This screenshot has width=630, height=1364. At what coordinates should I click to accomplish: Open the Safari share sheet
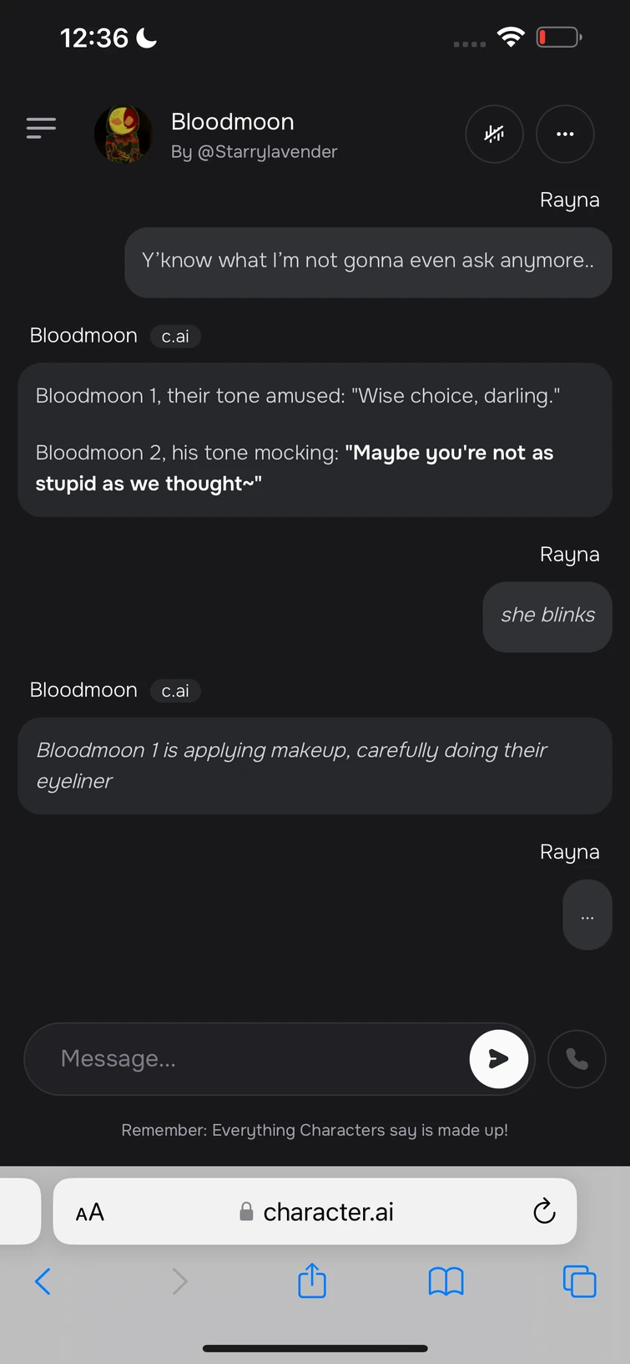click(x=311, y=1280)
